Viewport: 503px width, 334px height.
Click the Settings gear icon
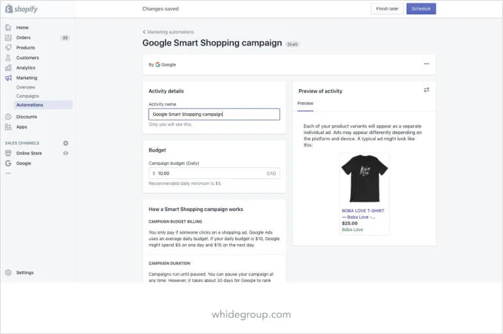pyautogui.click(x=8, y=272)
